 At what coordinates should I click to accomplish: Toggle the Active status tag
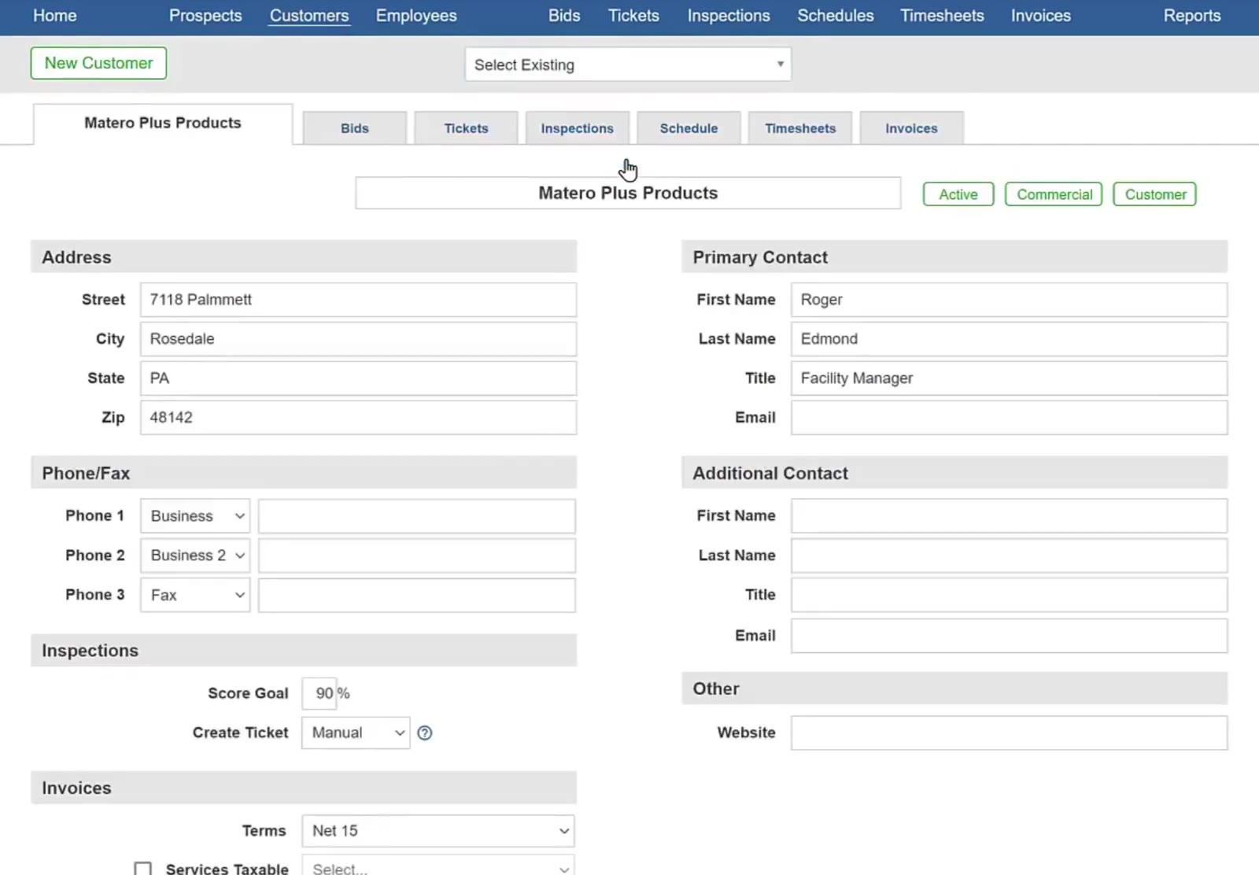pos(958,194)
